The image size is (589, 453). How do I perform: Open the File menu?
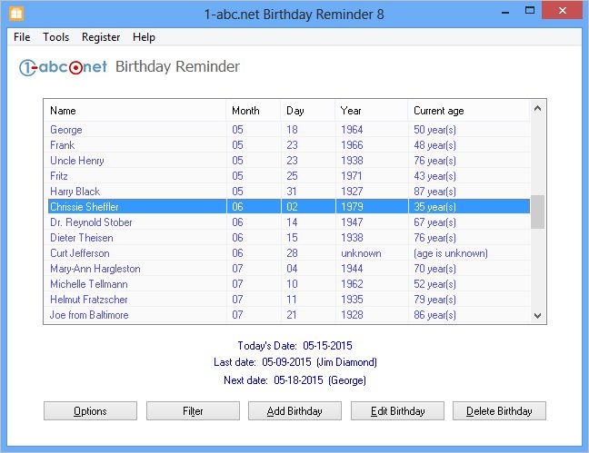22,37
